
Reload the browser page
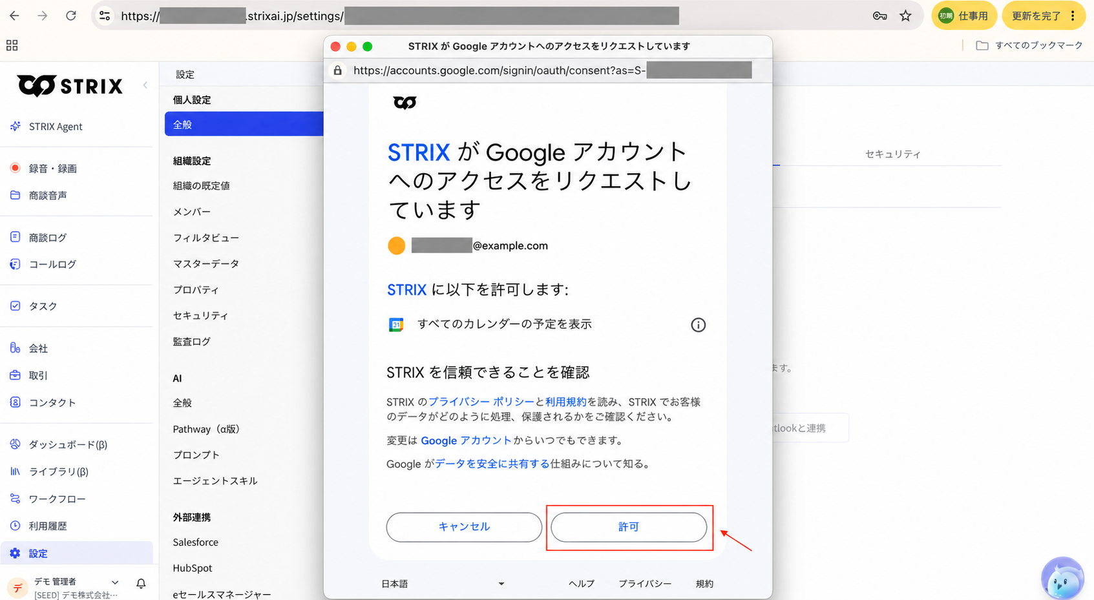click(x=71, y=16)
